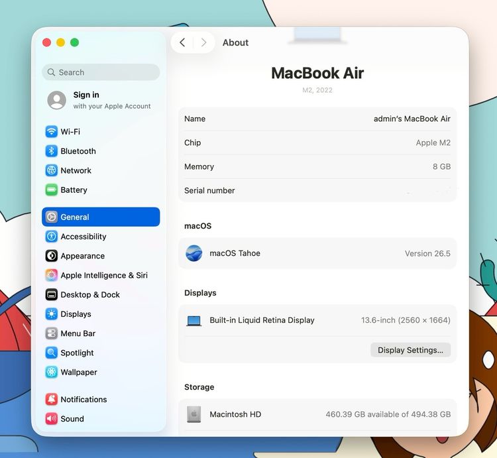Select the Battery label in sidebar

pyautogui.click(x=74, y=190)
